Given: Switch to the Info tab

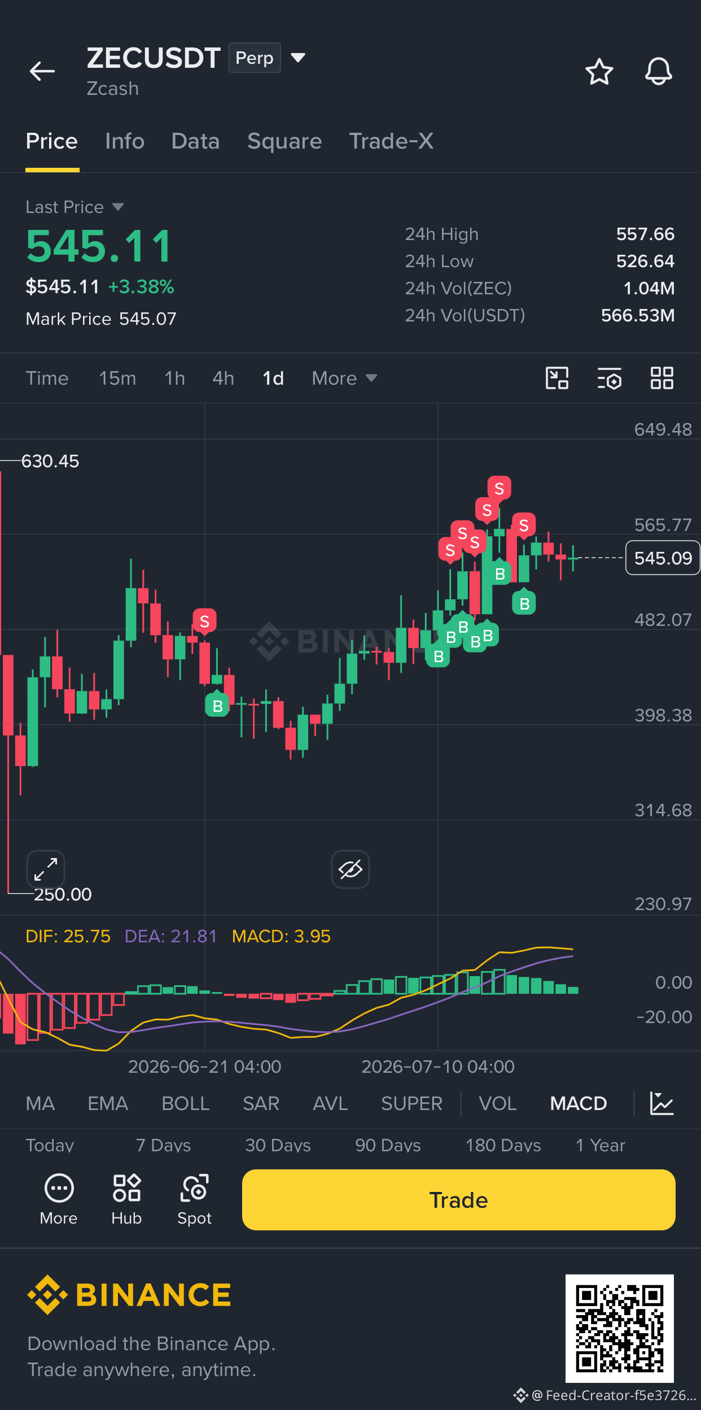Looking at the screenshot, I should pos(125,141).
